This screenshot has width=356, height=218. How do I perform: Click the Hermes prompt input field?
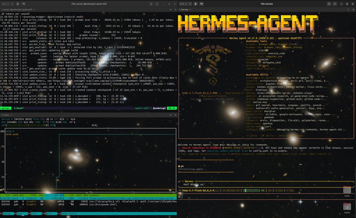pos(266,196)
